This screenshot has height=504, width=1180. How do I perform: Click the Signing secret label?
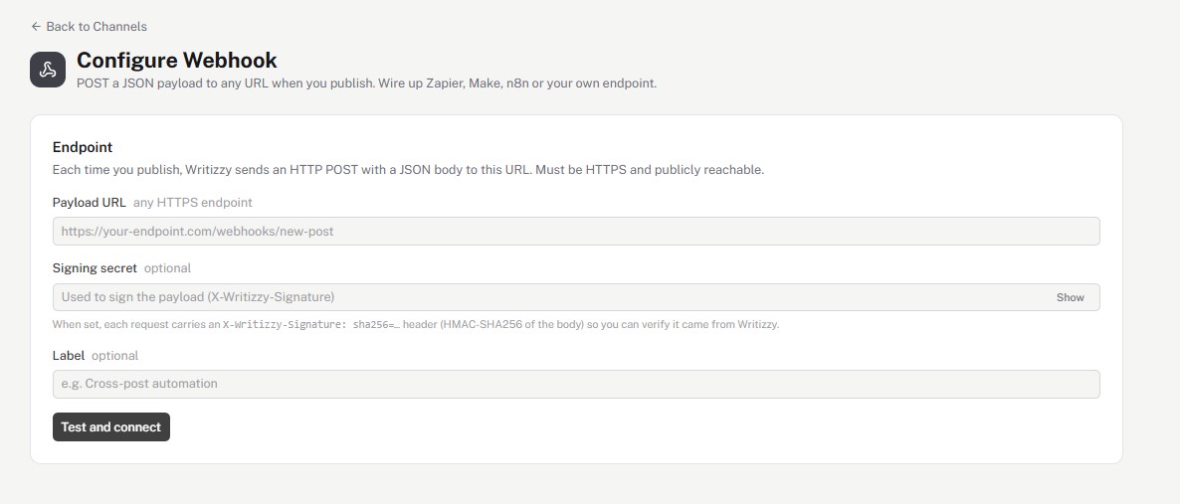[95, 267]
